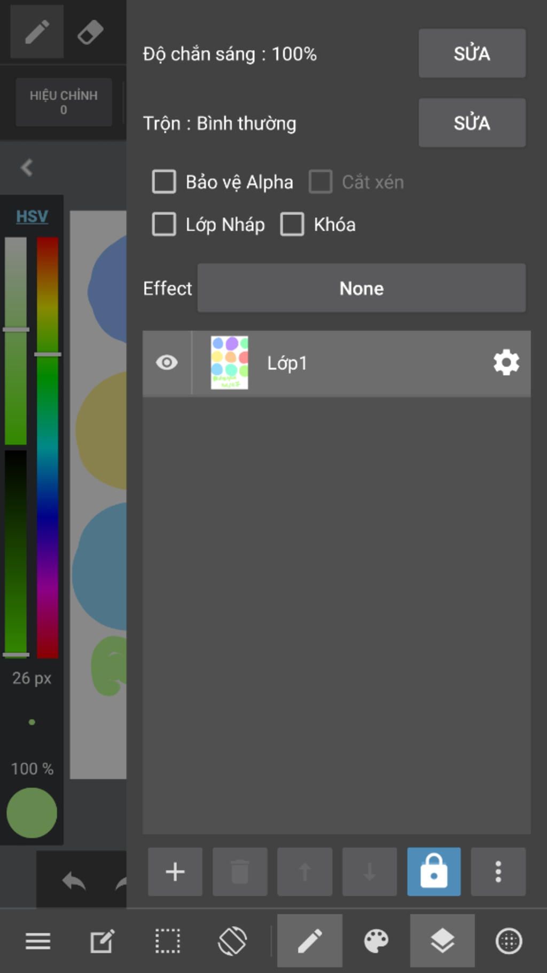Open the three-dot layer options menu
Viewport: 547px width, 973px height.
[498, 871]
